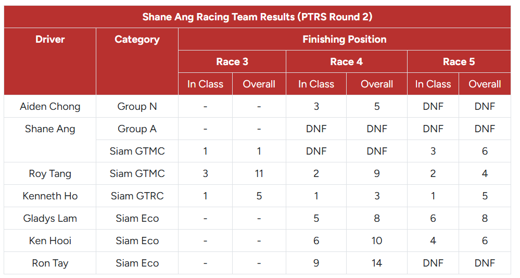Click the table title Shane Ang Racing Team Results
The image size is (520, 278).
257,17
